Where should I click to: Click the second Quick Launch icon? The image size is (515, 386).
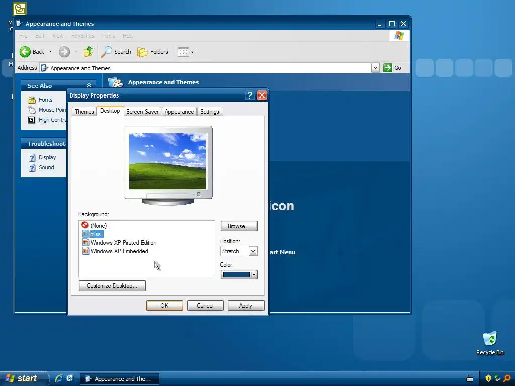tap(70, 379)
